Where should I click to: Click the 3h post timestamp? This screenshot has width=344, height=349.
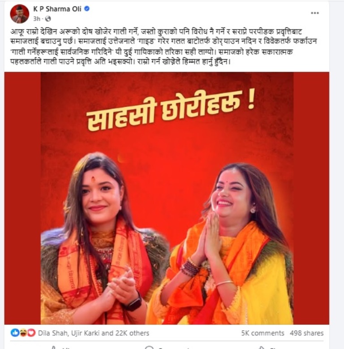click(37, 19)
